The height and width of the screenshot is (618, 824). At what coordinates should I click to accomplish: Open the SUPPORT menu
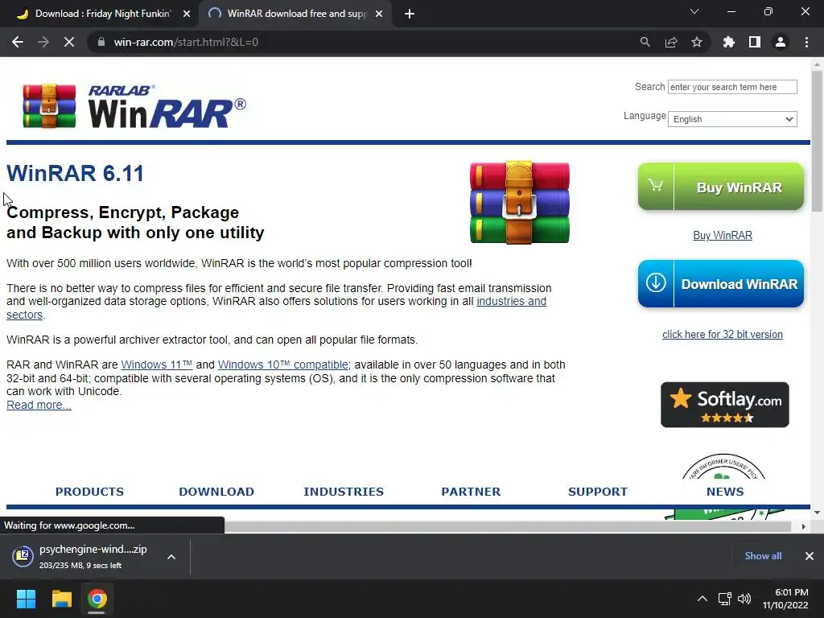point(598,492)
